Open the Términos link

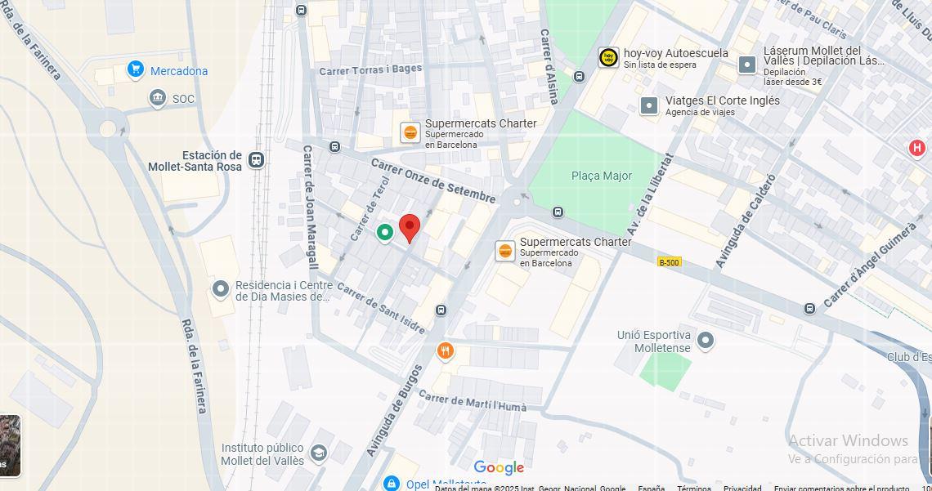pos(693,488)
